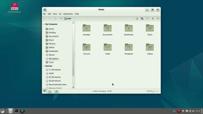
Task: Click the keyboard layout indicator in tray
Action: coord(174,111)
